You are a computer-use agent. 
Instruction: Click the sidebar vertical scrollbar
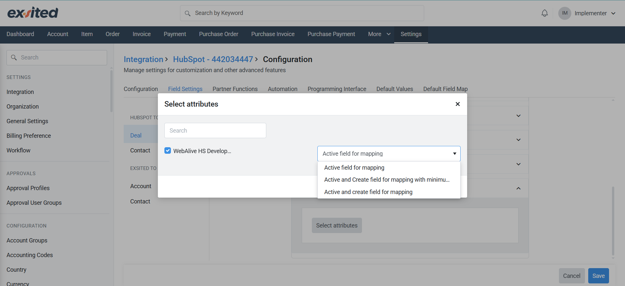point(111,91)
